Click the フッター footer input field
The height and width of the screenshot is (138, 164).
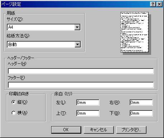(x=81, y=85)
